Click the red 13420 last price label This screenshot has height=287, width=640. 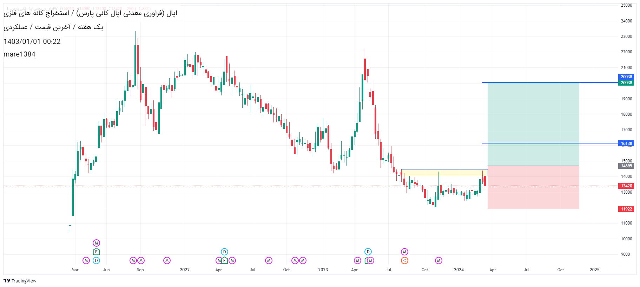[626, 186]
